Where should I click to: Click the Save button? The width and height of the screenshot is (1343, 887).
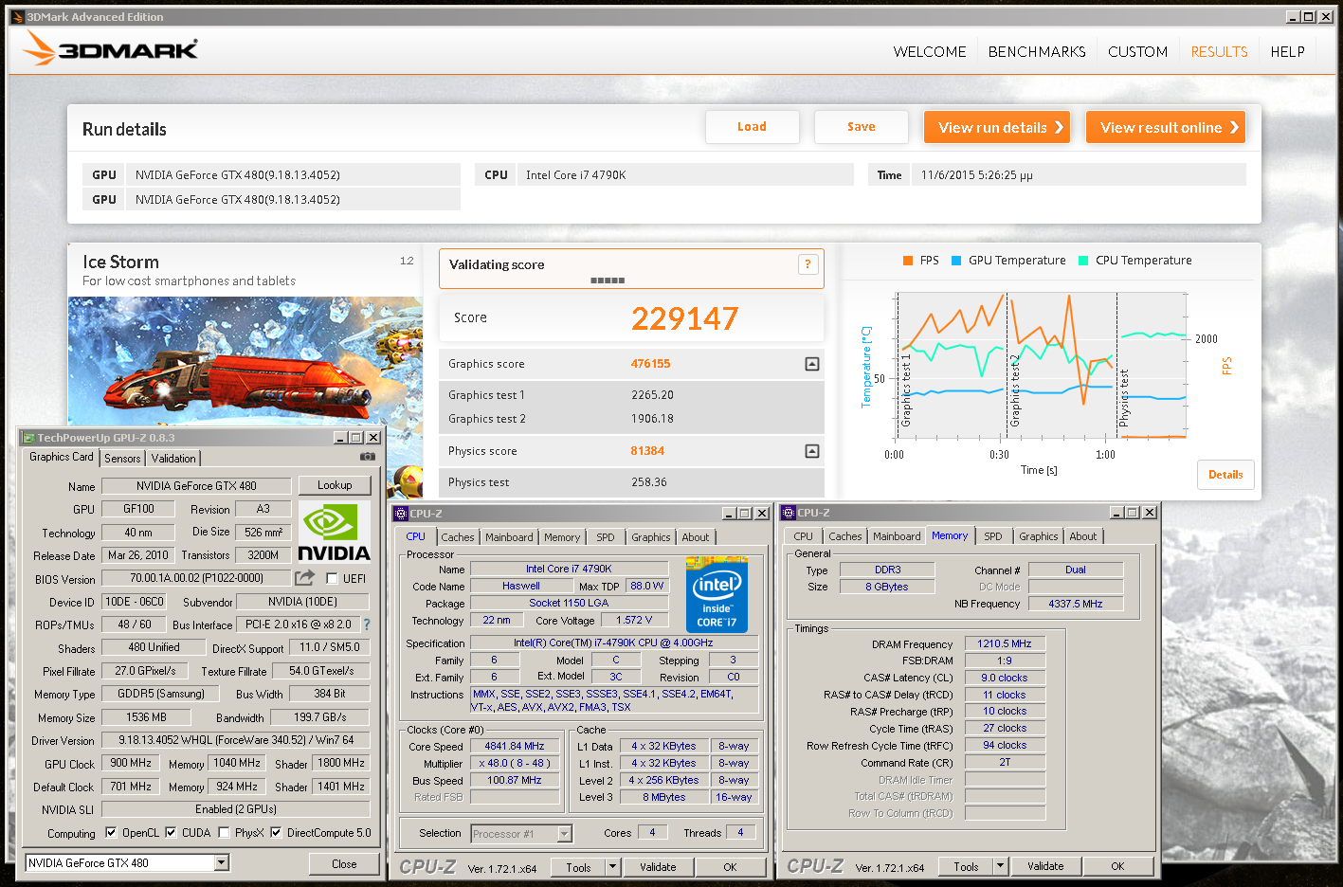pos(862,127)
